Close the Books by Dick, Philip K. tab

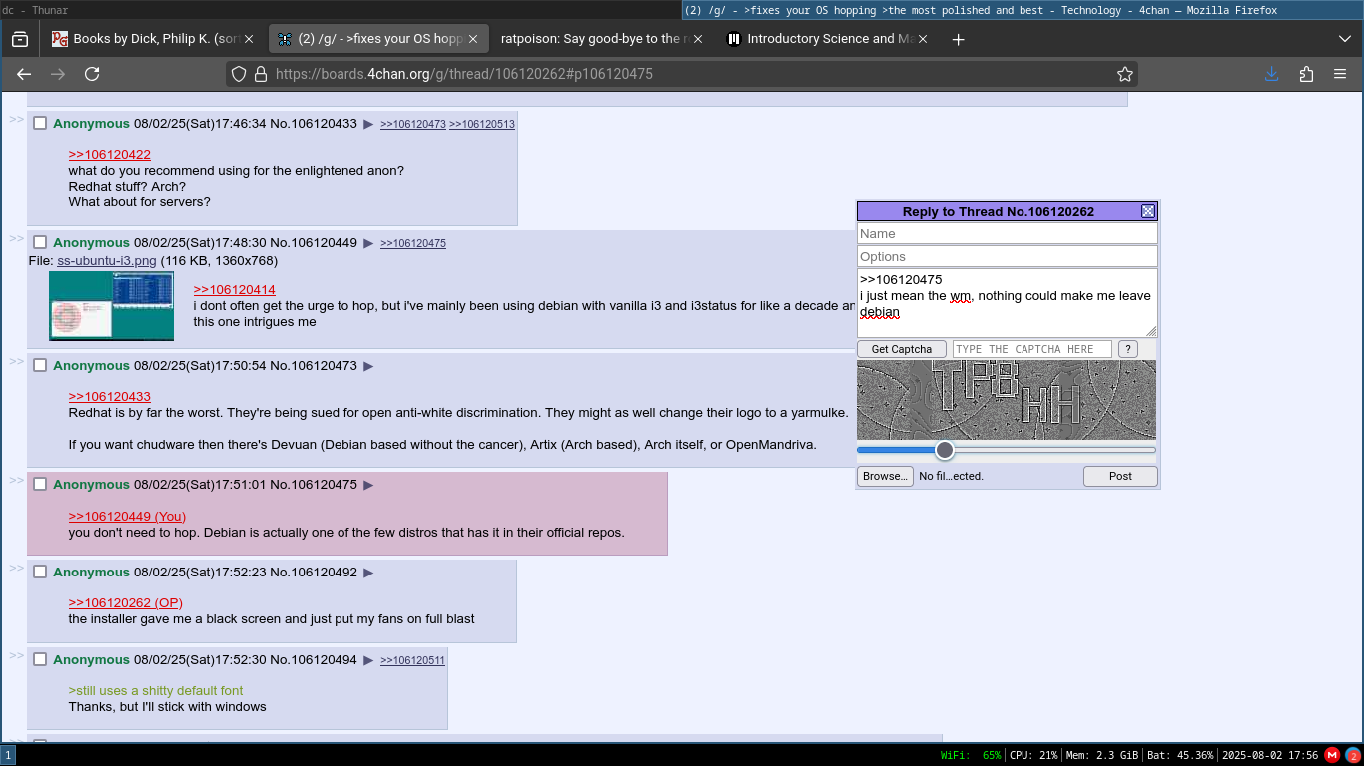tap(249, 39)
